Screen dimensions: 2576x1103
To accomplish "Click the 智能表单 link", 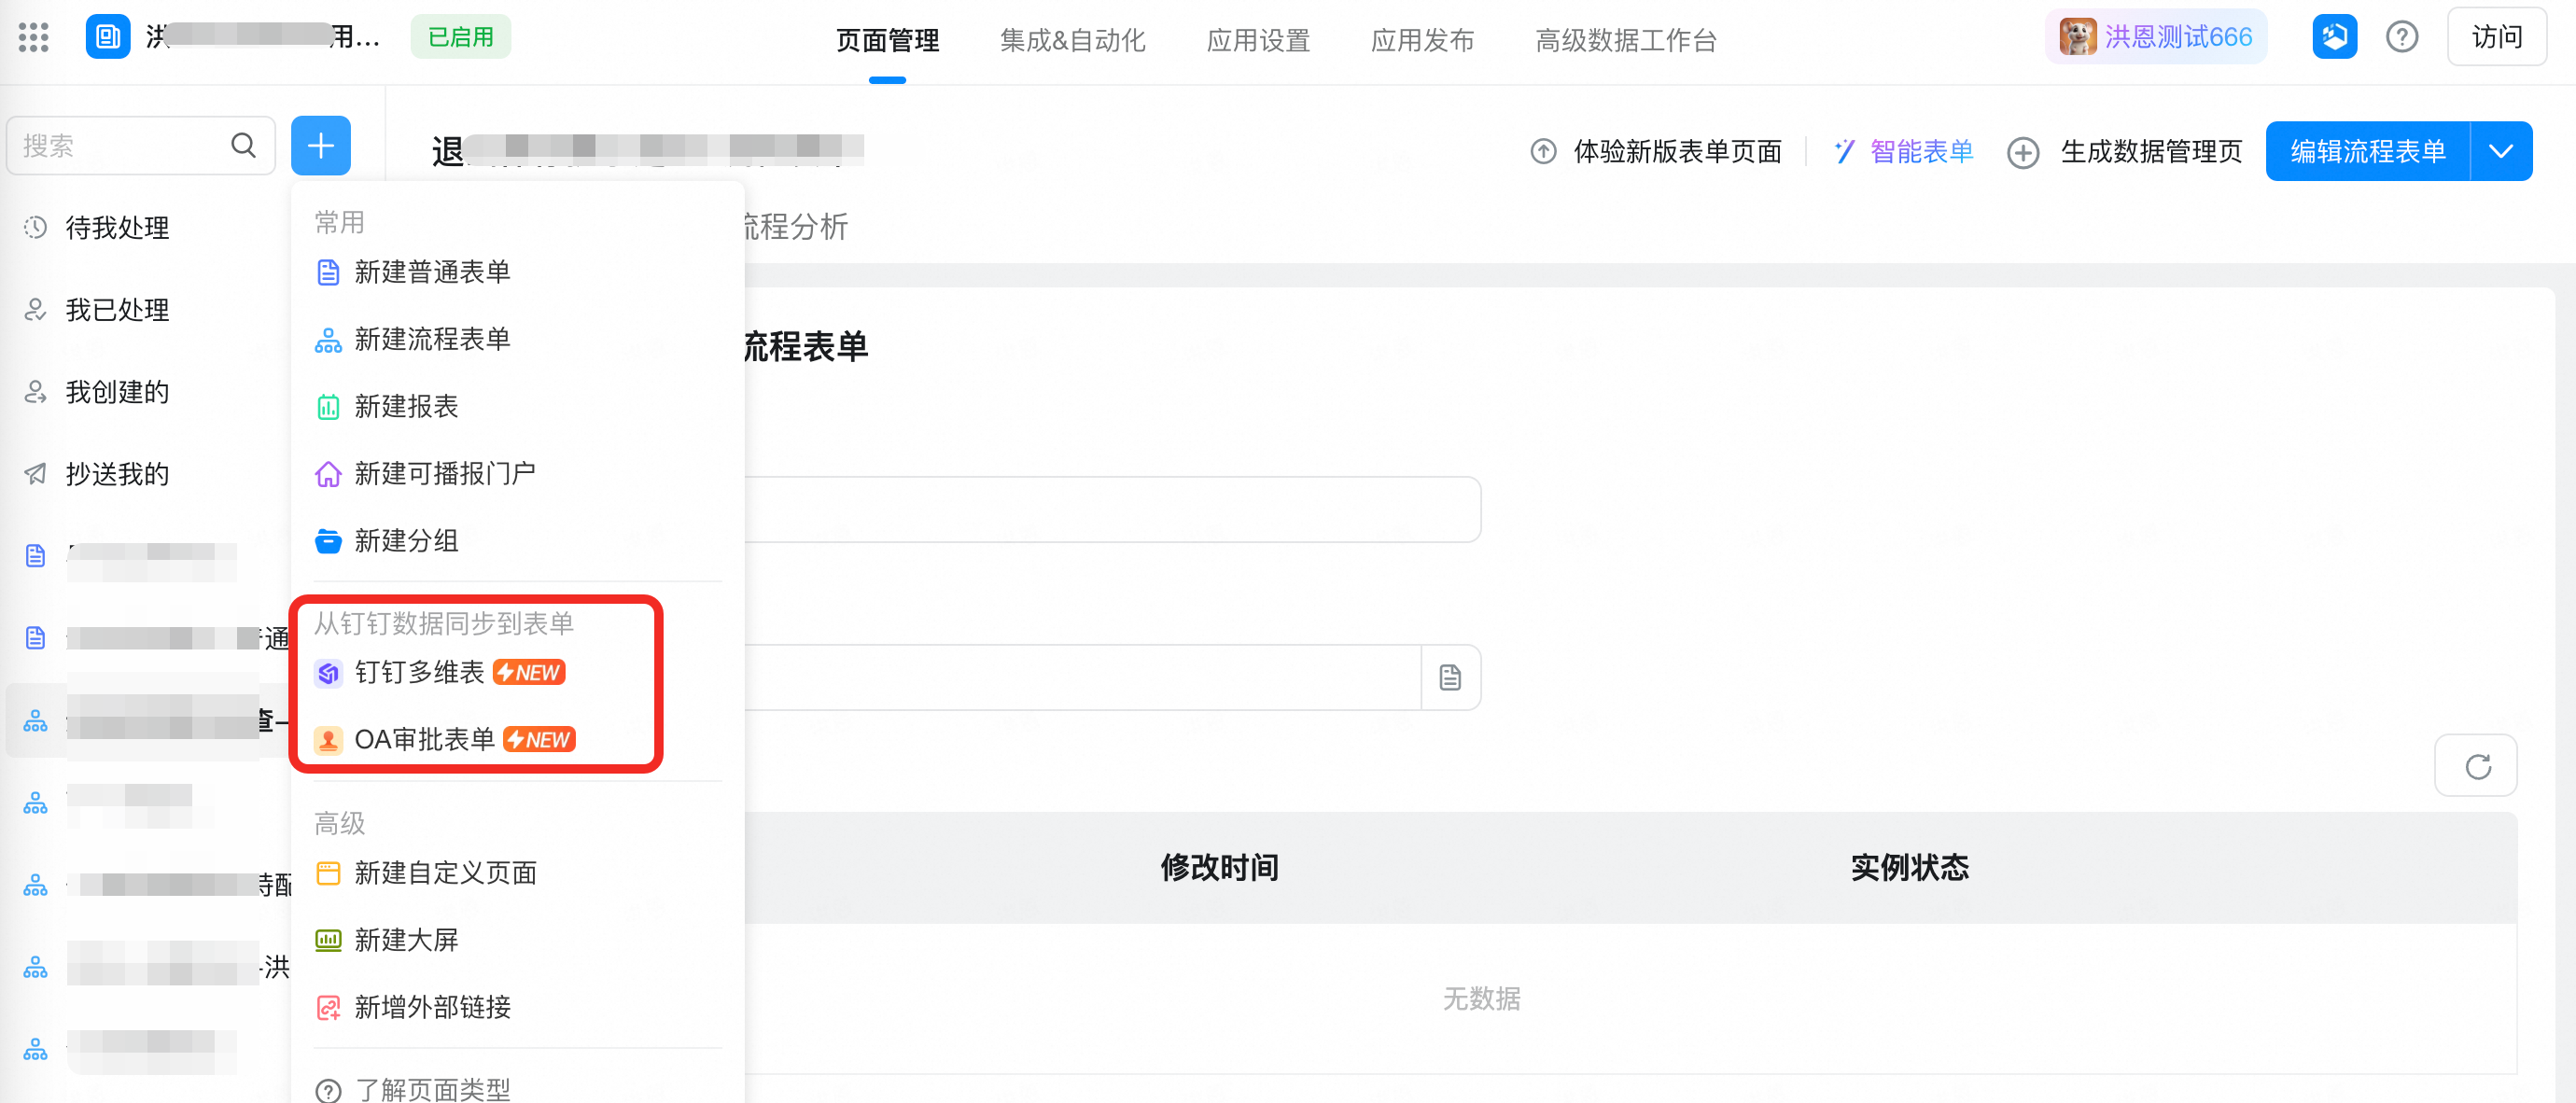I will click(x=1921, y=151).
